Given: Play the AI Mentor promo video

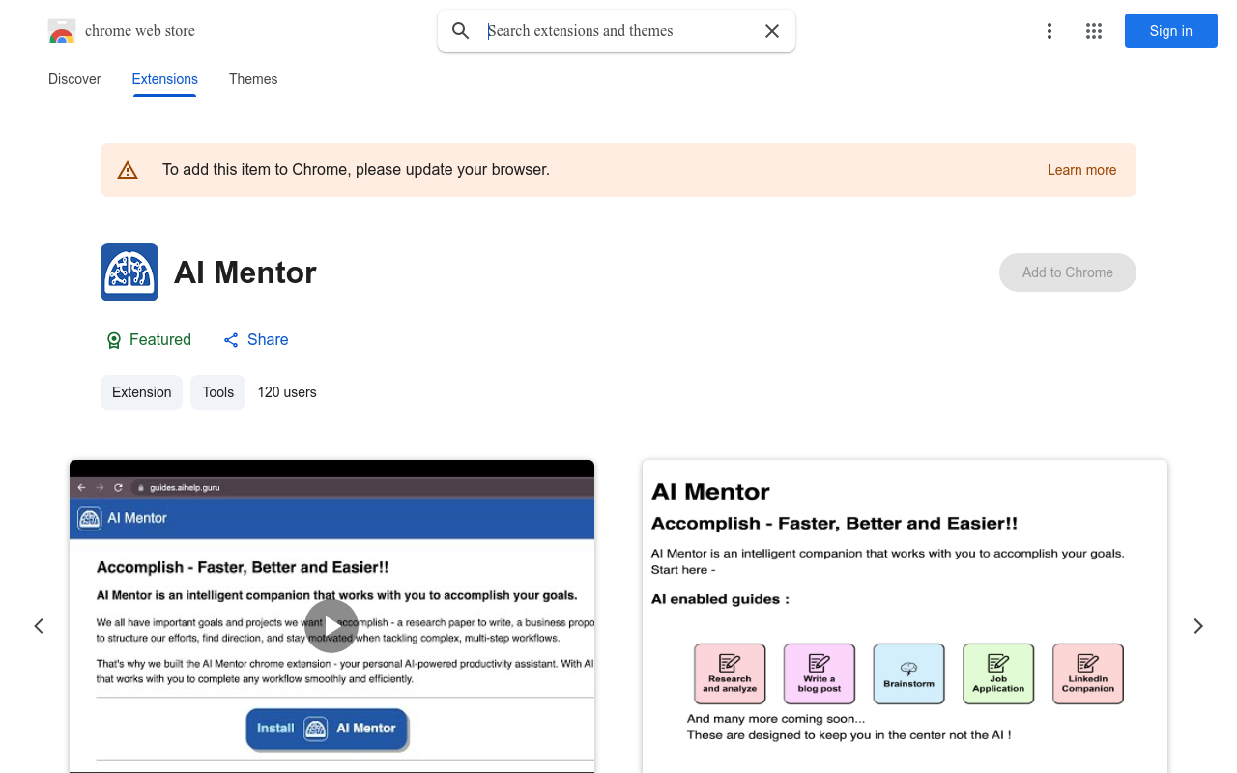Looking at the screenshot, I should pos(331,626).
